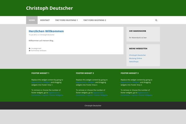Click the IHR WARENKORB widget heading
This screenshot has height=124, width=186.
[x=137, y=31]
